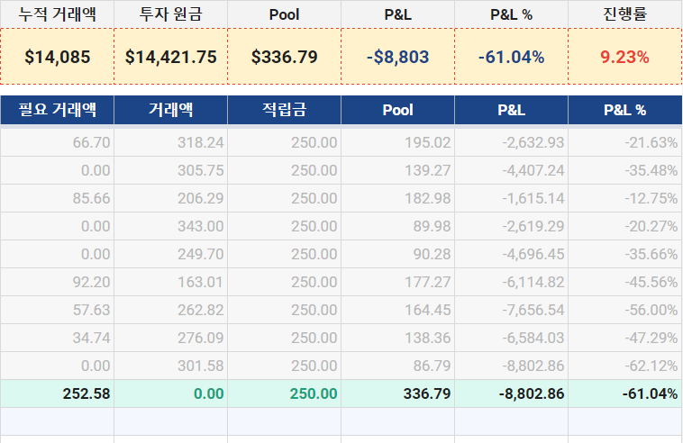The height and width of the screenshot is (443, 683).
Task: Click the 적립금 column header
Action: pos(285,110)
